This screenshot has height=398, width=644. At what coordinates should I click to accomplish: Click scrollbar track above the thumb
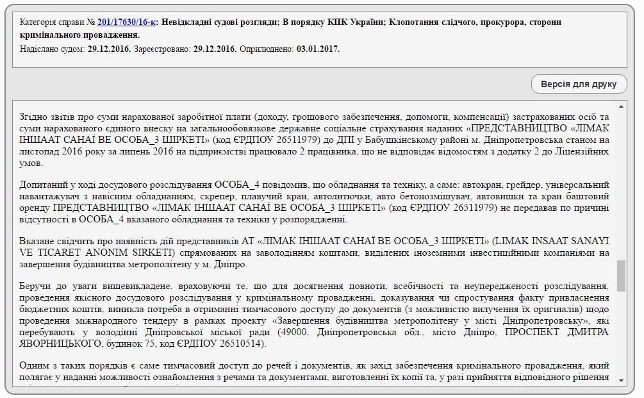pos(621,186)
